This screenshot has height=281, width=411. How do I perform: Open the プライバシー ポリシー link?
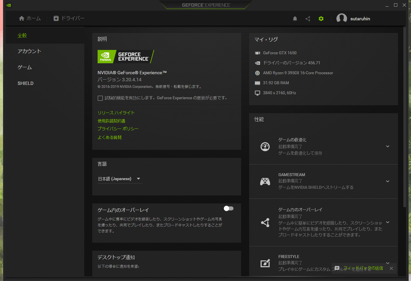(118, 129)
